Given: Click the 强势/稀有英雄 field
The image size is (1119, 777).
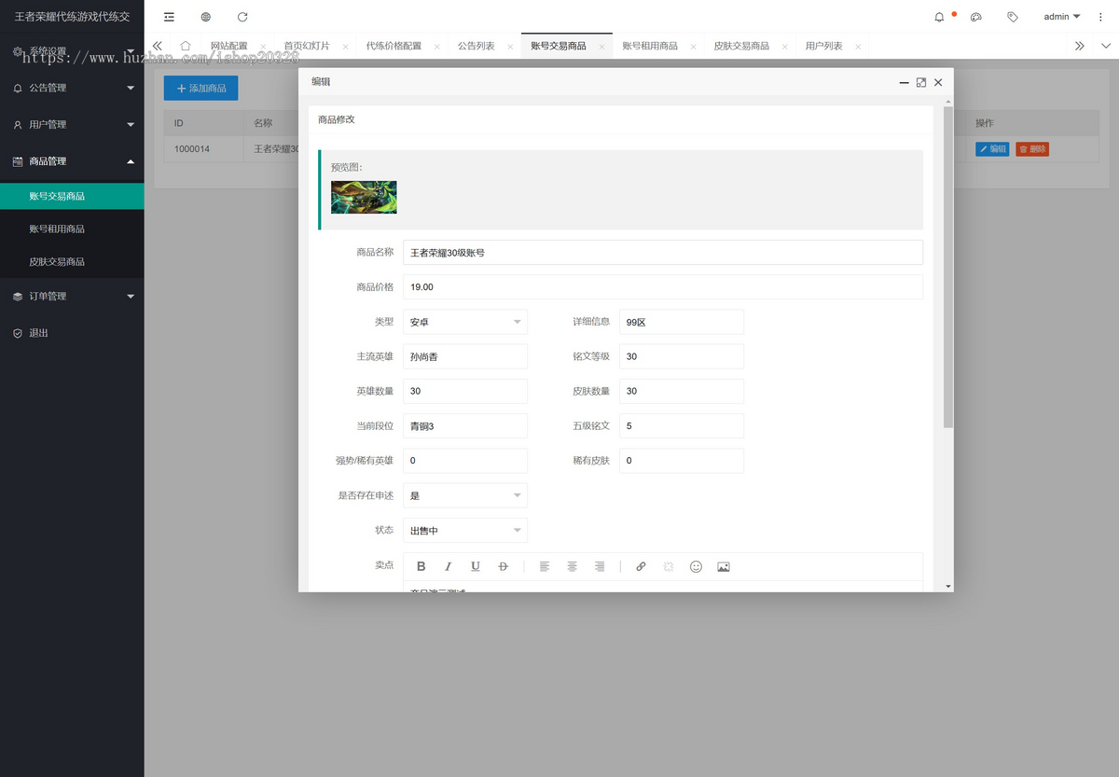Looking at the screenshot, I should [465, 461].
